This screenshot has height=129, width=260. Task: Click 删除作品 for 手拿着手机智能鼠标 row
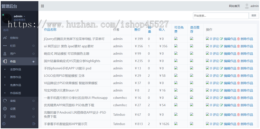[x=247, y=124]
